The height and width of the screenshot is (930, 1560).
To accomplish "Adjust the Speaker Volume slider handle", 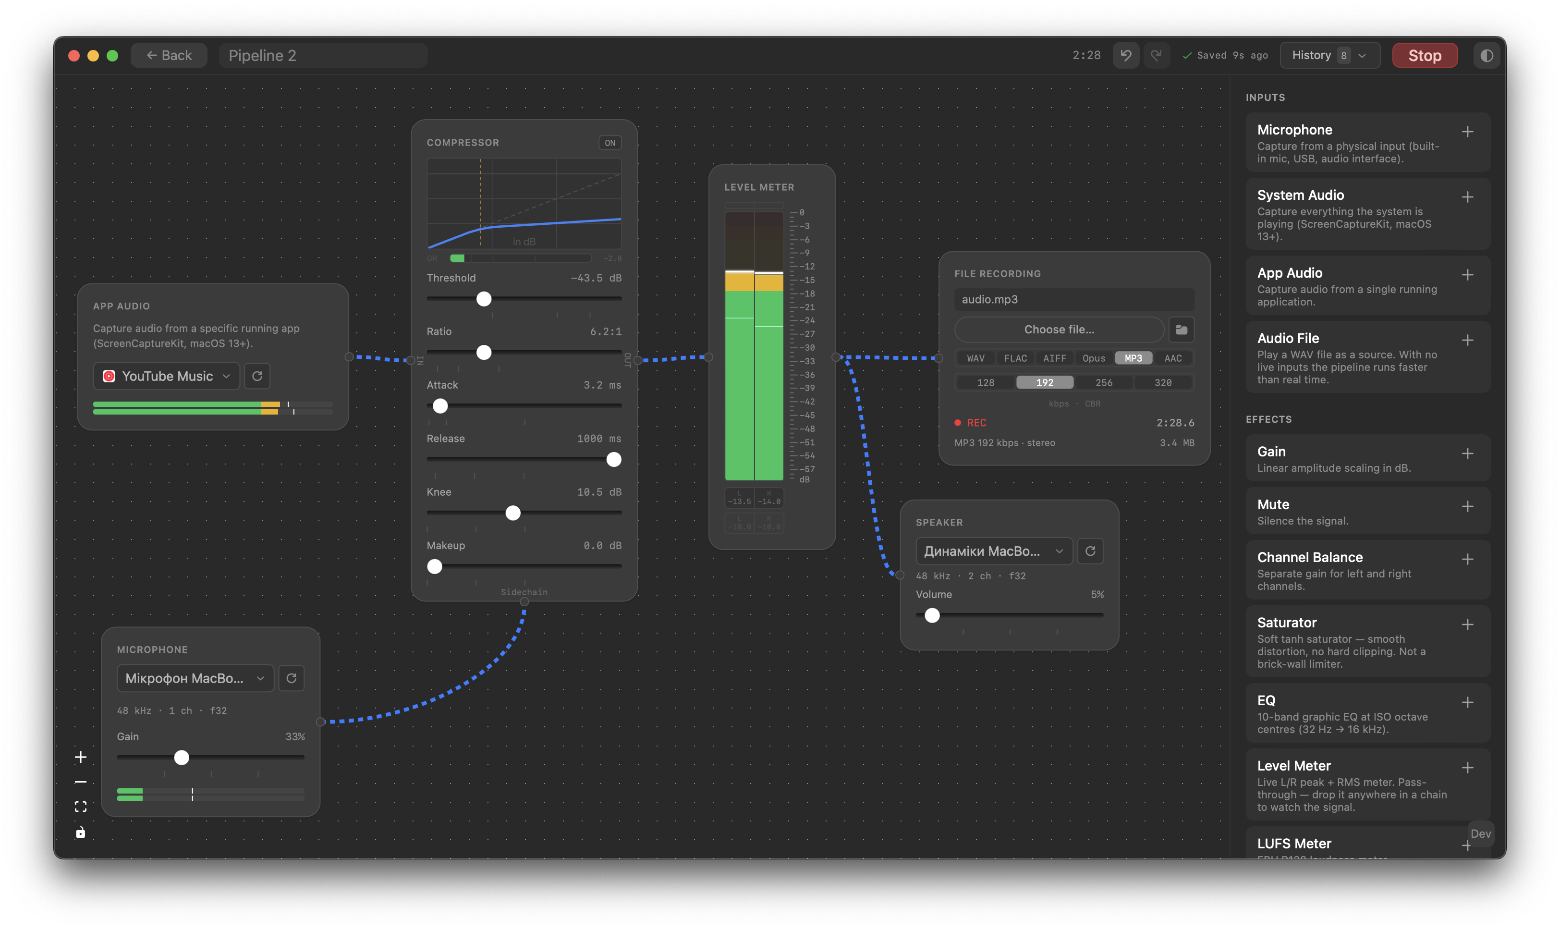I will tap(932, 615).
